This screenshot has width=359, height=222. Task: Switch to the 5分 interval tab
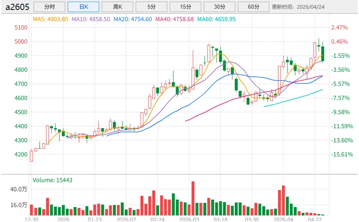[151, 7]
